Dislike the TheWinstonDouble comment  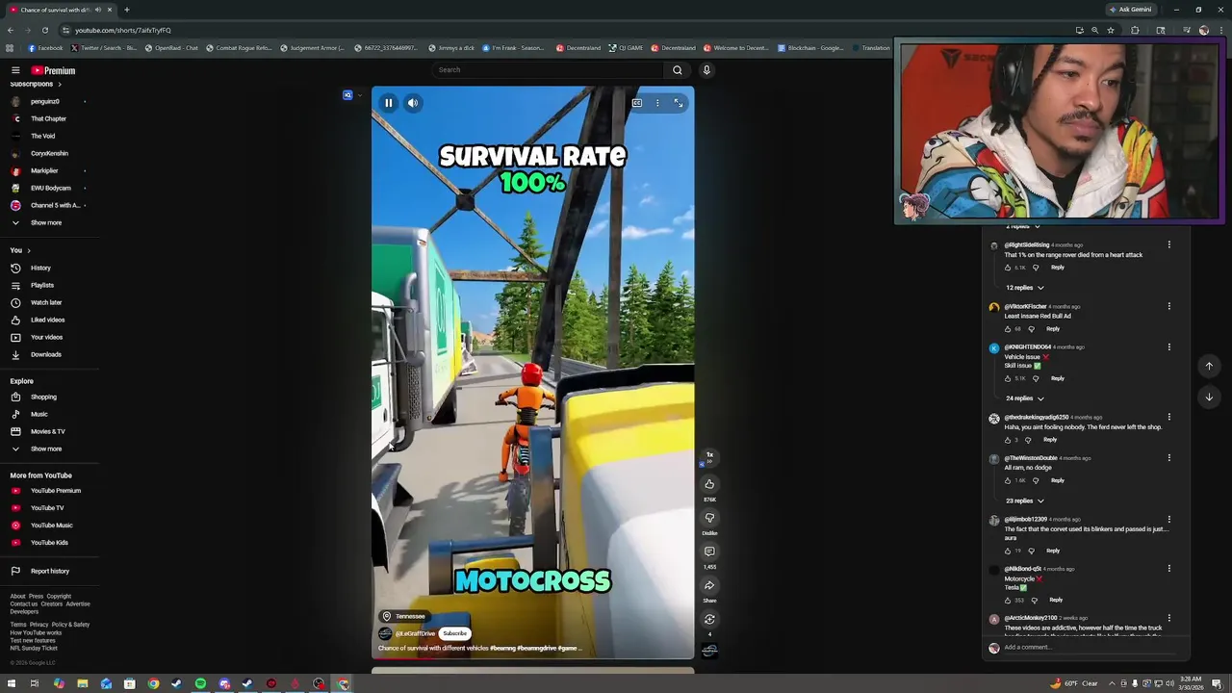pos(1036,480)
